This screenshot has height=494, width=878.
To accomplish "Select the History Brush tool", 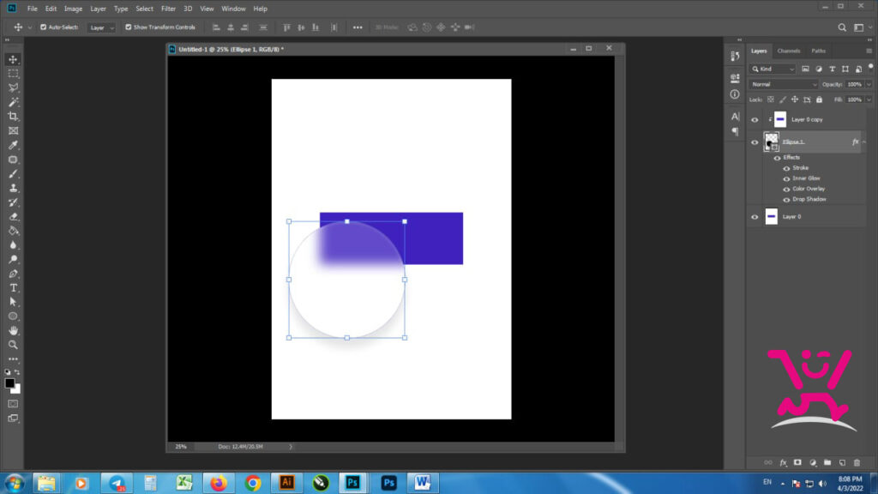I will [13, 202].
